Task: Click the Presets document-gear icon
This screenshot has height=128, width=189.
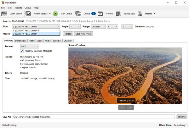Action: (140, 14)
